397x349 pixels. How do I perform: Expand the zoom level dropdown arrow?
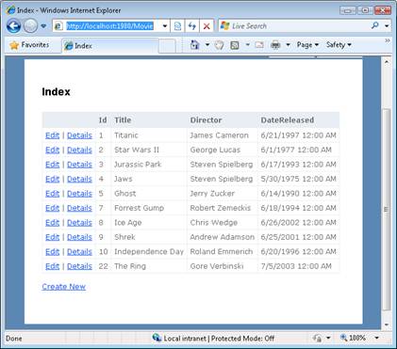(376, 338)
